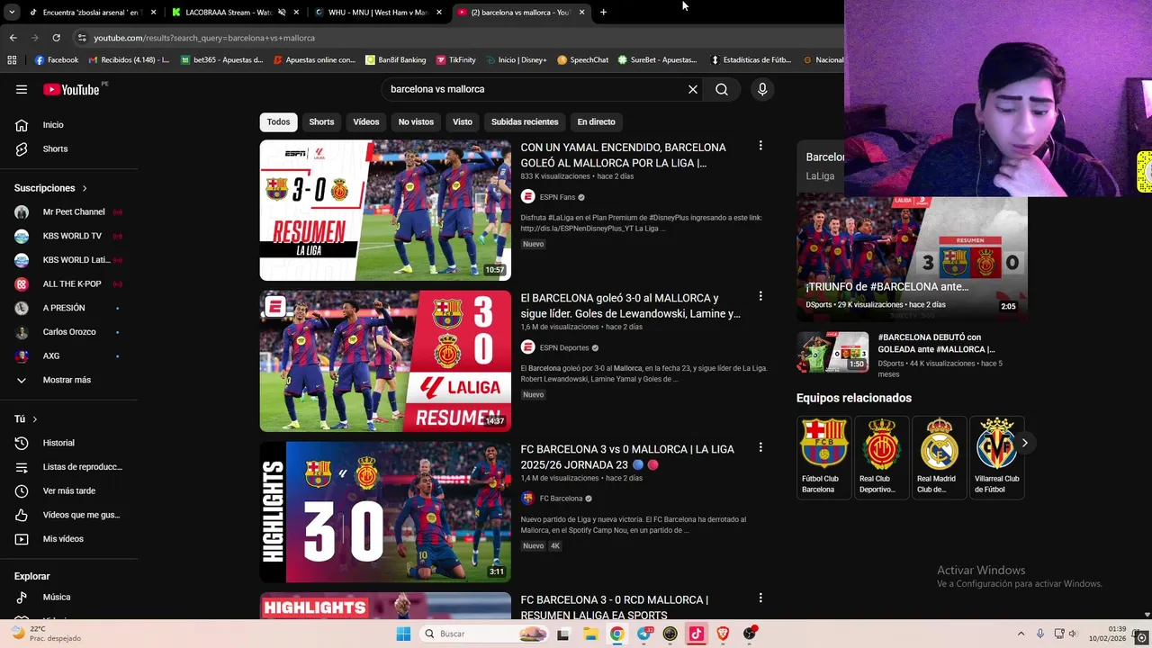The width and height of the screenshot is (1152, 648).
Task: Select the En directo filter chip
Action: coord(596,121)
